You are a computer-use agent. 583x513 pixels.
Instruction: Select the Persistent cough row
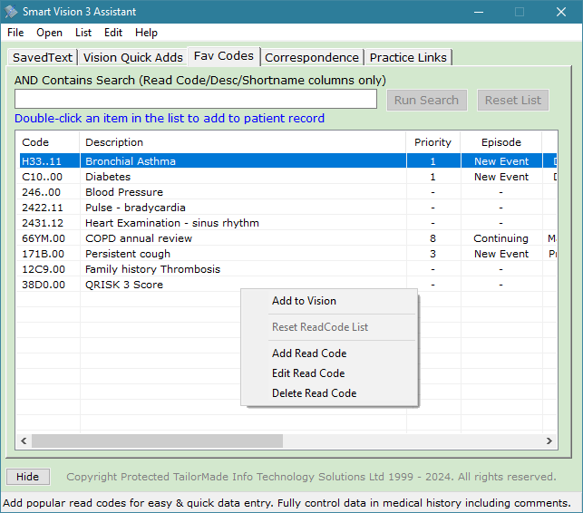point(287,254)
